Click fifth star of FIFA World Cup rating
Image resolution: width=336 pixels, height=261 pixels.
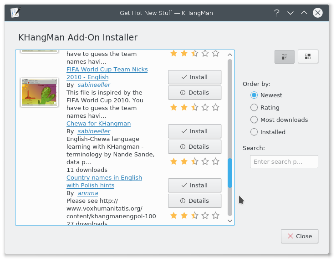[x=215, y=107]
